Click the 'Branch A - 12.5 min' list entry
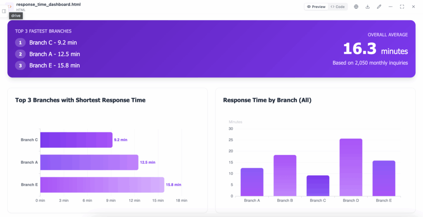The width and height of the screenshot is (423, 217). [x=55, y=54]
